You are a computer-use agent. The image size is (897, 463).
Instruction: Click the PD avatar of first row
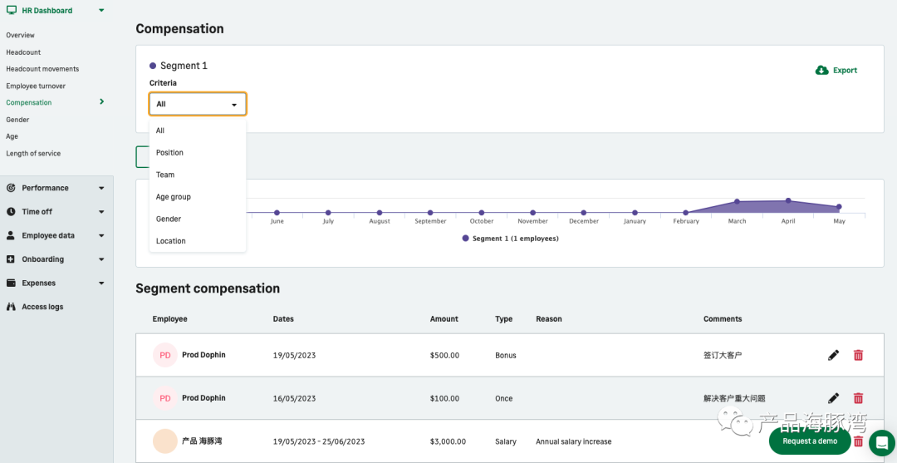(165, 355)
